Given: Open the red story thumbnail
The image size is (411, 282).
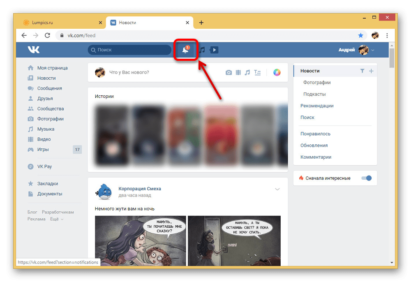Looking at the screenshot, I should pyautogui.click(x=222, y=135).
